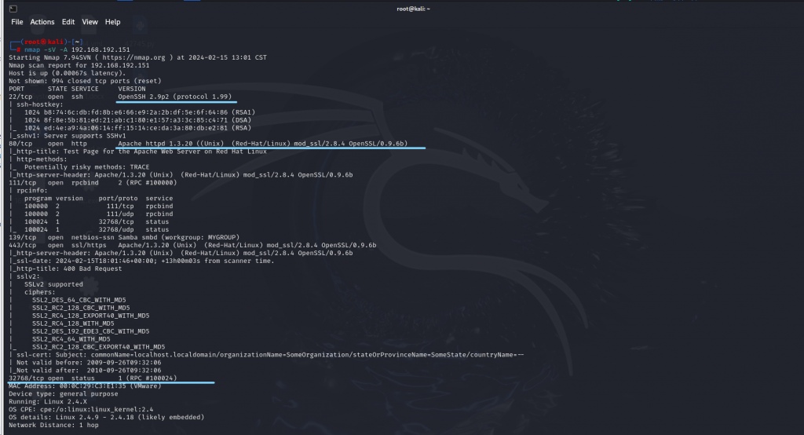Viewport: 804px width, 435px height.
Task: Click 'SSL2_RC4_64_WITH_MD5' cipher line
Action: pos(71,339)
